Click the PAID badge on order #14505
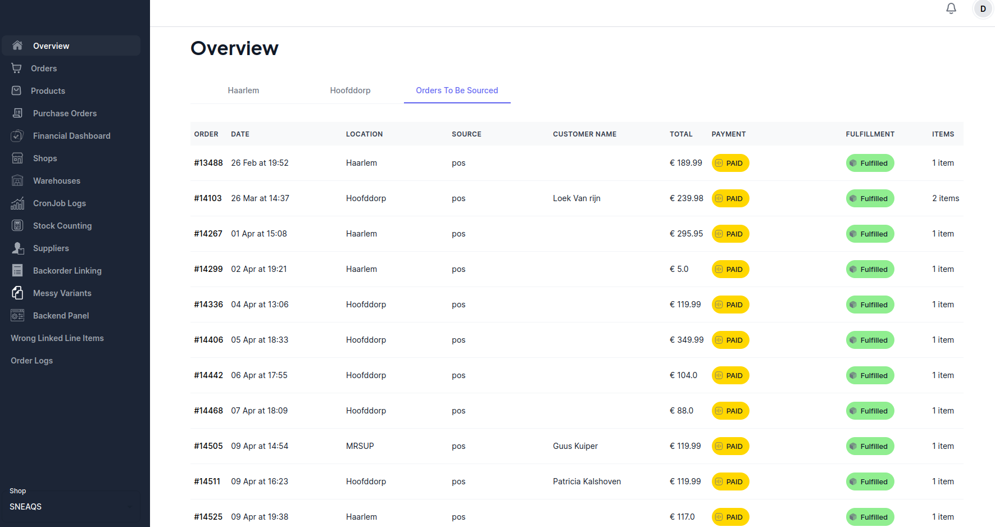 (x=730, y=446)
